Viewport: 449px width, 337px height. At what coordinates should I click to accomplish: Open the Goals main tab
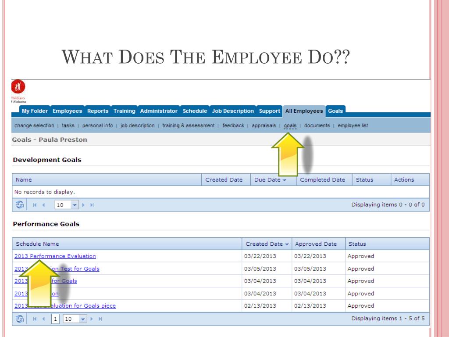pos(335,111)
